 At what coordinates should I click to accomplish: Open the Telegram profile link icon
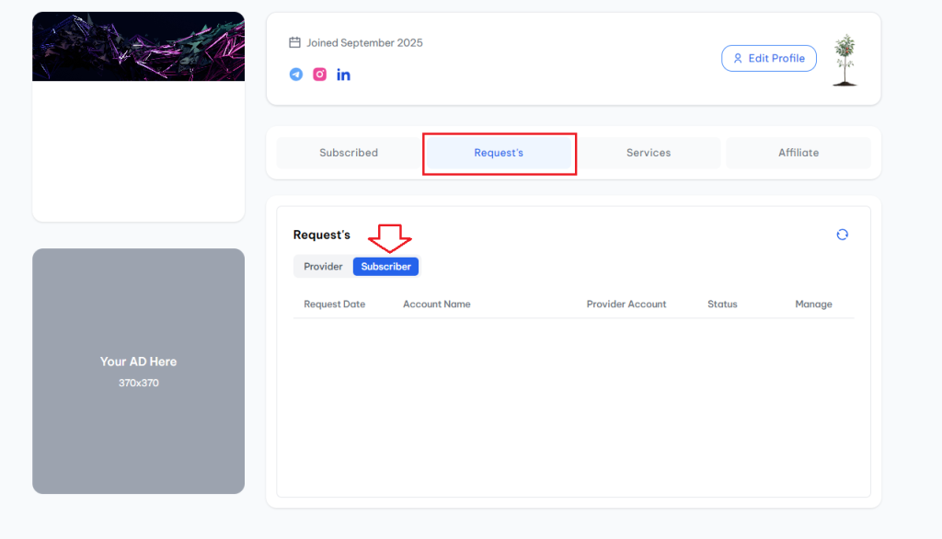tap(296, 75)
